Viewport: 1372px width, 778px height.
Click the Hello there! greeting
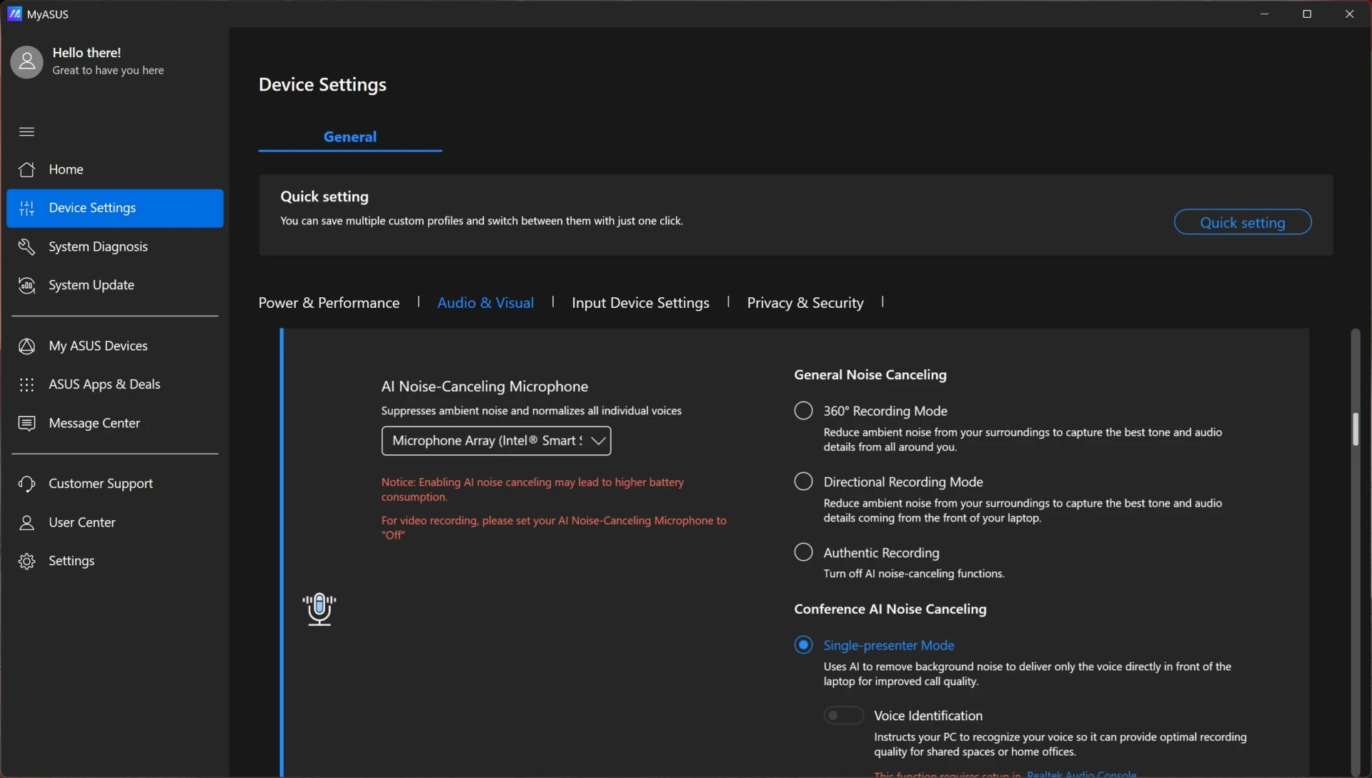pos(86,53)
